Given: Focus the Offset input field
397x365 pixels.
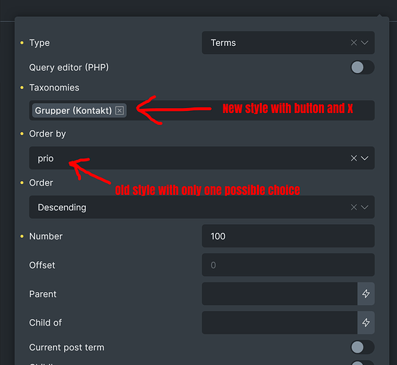Looking at the screenshot, I should pyautogui.click(x=288, y=265).
